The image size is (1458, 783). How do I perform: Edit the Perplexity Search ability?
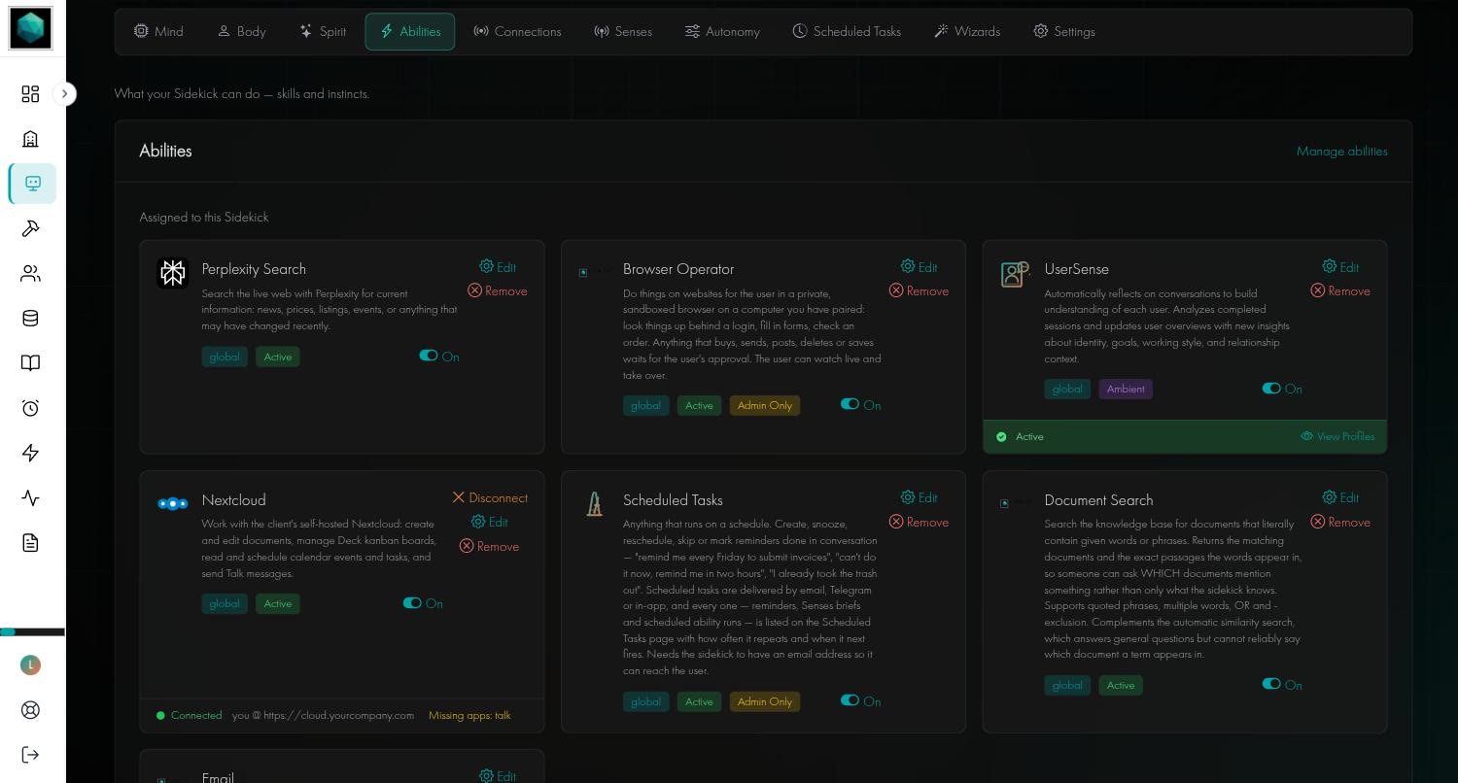click(498, 267)
